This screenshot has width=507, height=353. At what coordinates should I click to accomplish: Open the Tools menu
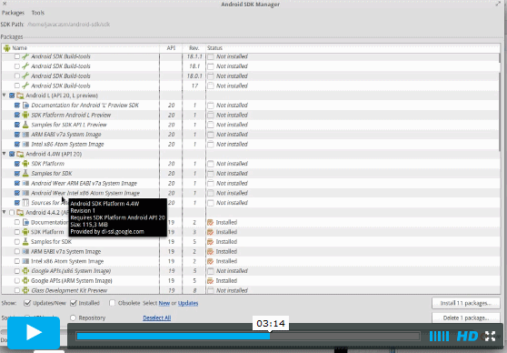tap(38, 13)
